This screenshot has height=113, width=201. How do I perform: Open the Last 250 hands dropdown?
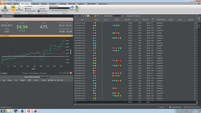(81, 16)
